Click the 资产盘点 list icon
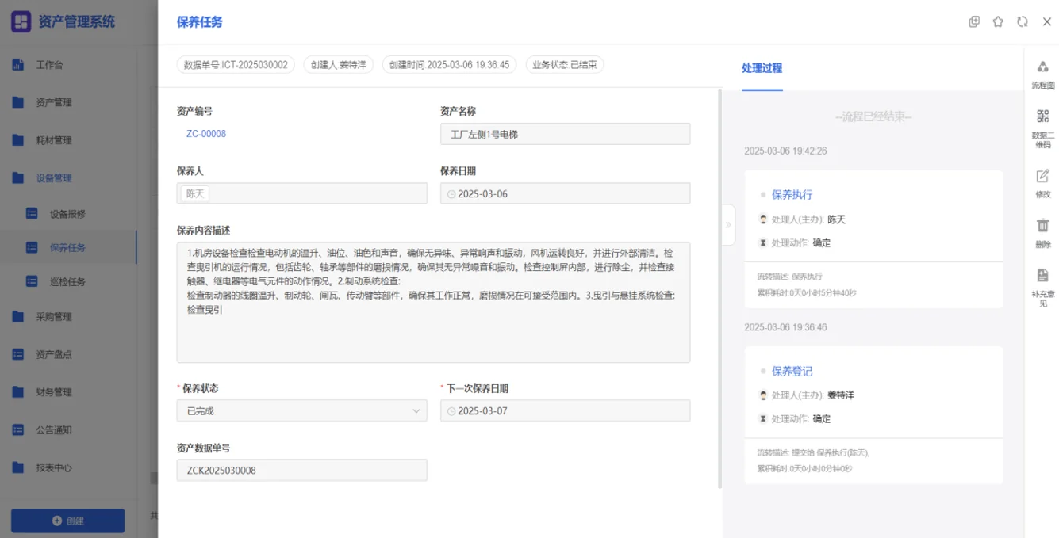1059x538 pixels. (x=17, y=354)
